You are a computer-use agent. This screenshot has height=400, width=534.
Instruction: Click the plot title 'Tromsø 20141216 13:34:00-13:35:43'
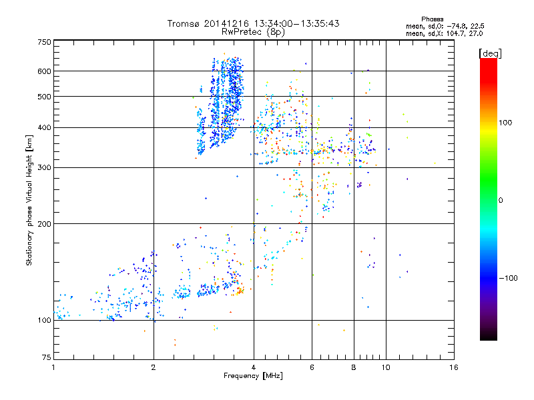(x=253, y=23)
